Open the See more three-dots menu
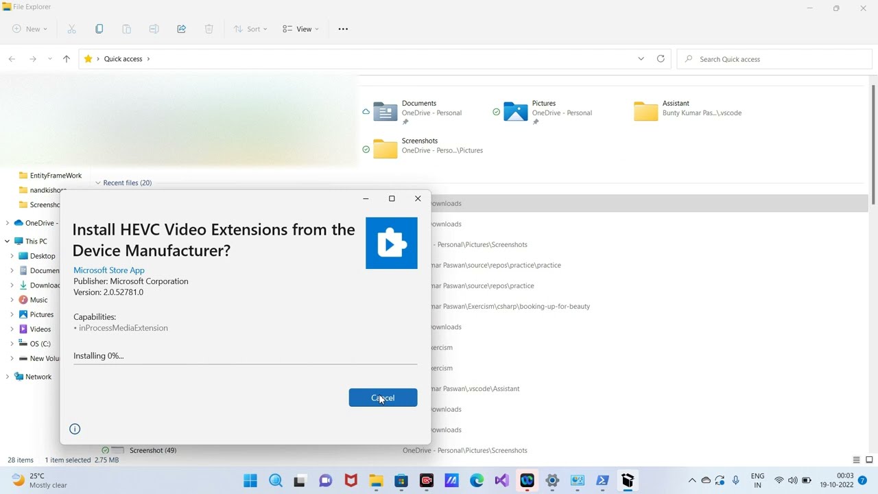The width and height of the screenshot is (878, 494). click(x=343, y=29)
